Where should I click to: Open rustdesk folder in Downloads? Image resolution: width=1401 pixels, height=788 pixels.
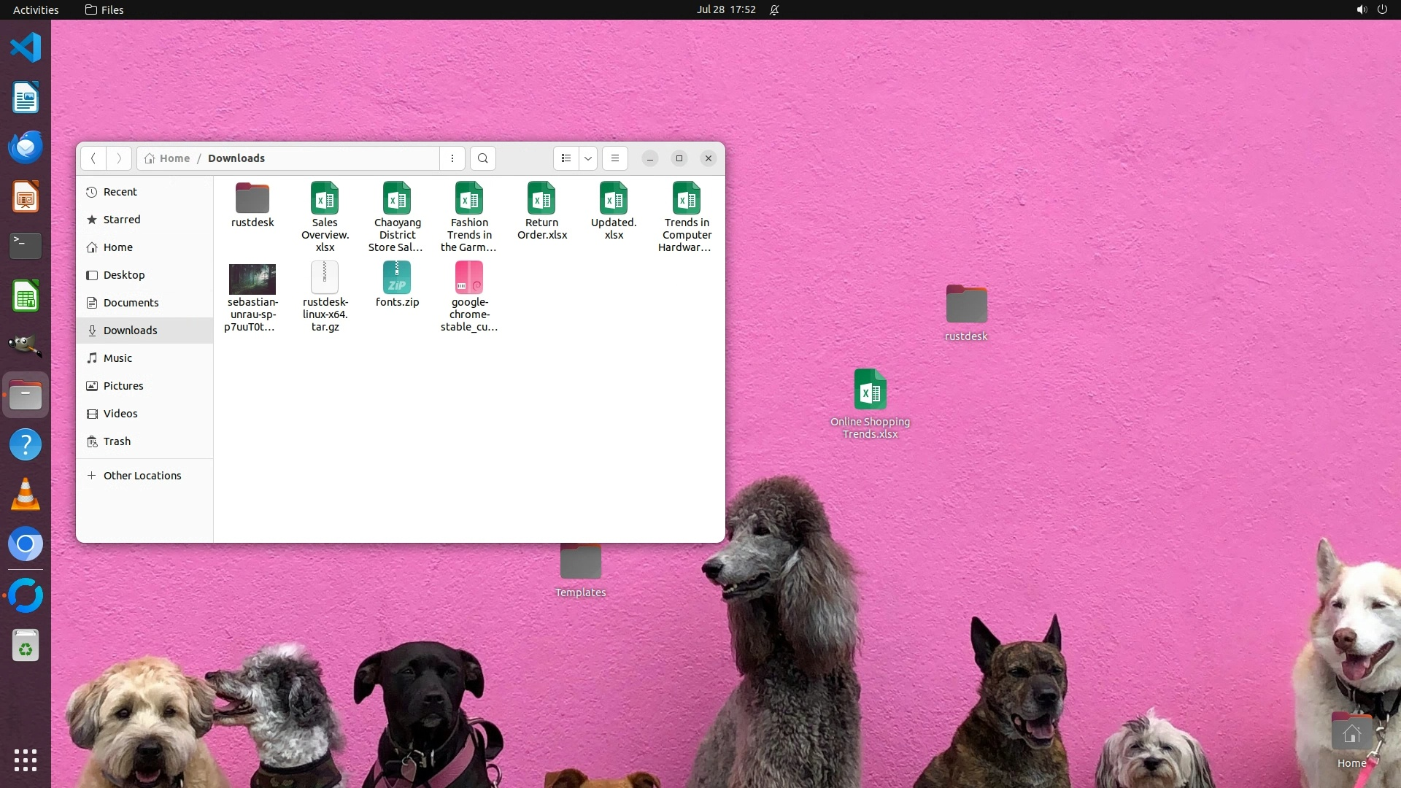[x=252, y=198]
